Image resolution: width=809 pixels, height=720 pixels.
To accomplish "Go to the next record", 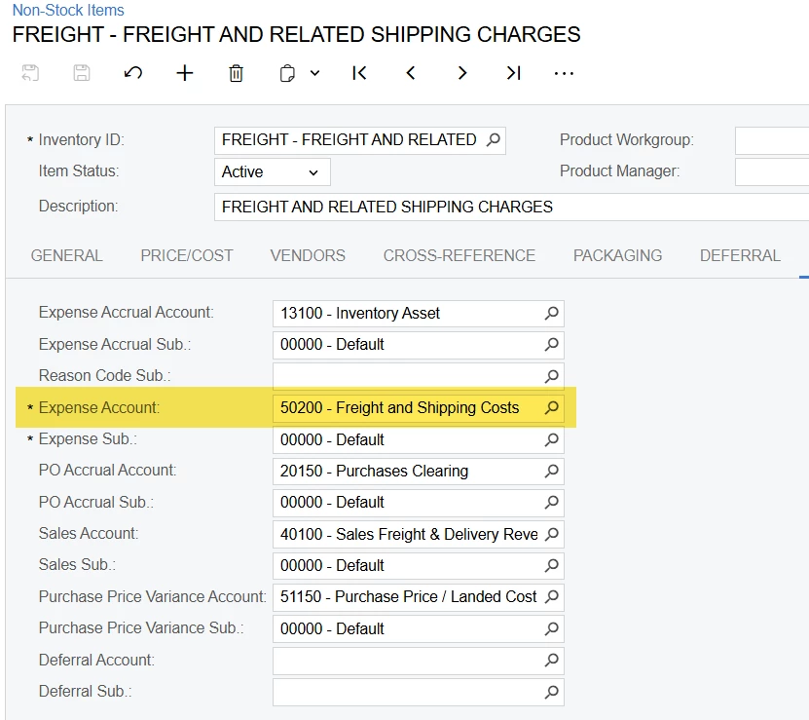I will coord(462,73).
